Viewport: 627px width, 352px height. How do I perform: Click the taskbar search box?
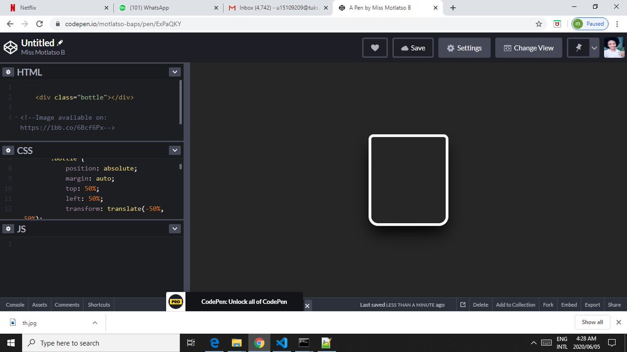100,343
